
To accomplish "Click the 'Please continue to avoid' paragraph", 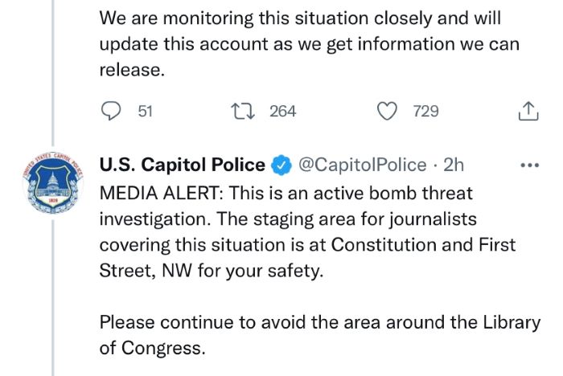I will coord(320,335).
